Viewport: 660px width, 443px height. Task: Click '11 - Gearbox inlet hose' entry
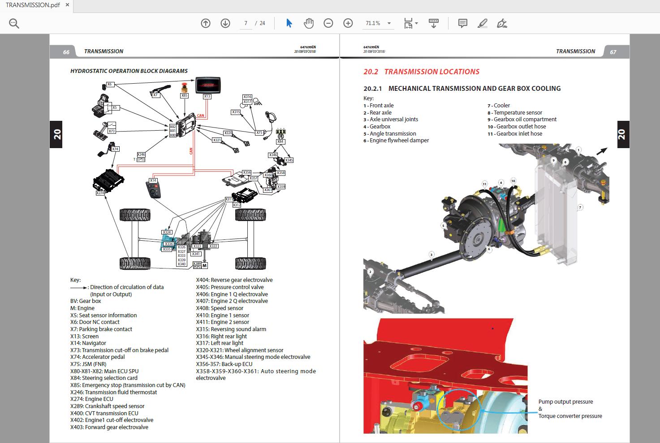[x=515, y=133]
